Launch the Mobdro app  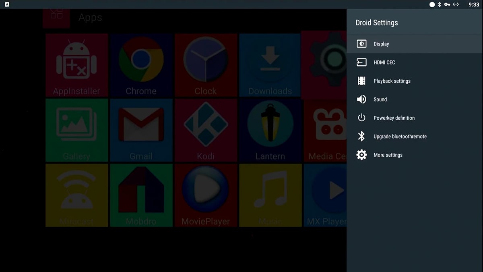[x=141, y=195]
